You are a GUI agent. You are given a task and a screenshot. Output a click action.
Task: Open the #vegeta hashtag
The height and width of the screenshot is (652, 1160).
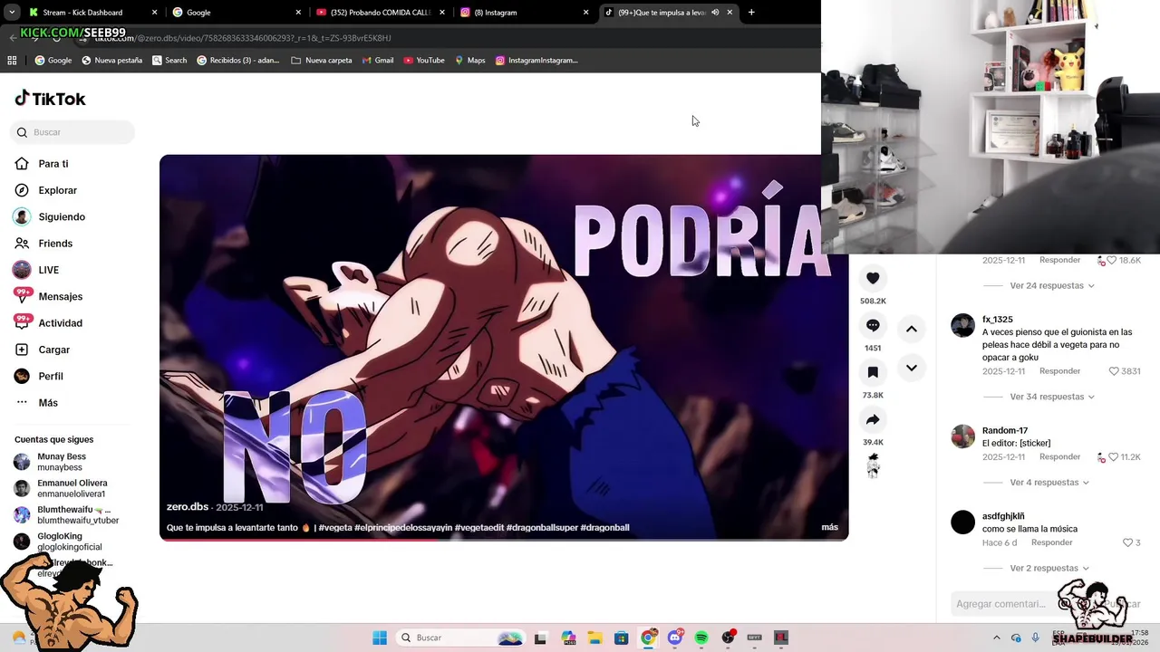point(335,527)
